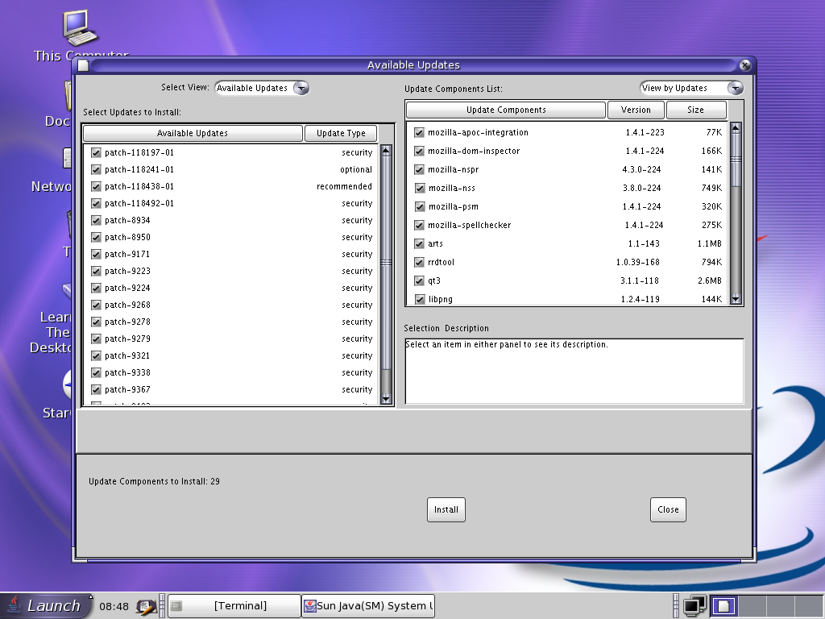Screen dimensions: 825x619
Task: Click the 08:48 taskbar clock
Action: 114,606
